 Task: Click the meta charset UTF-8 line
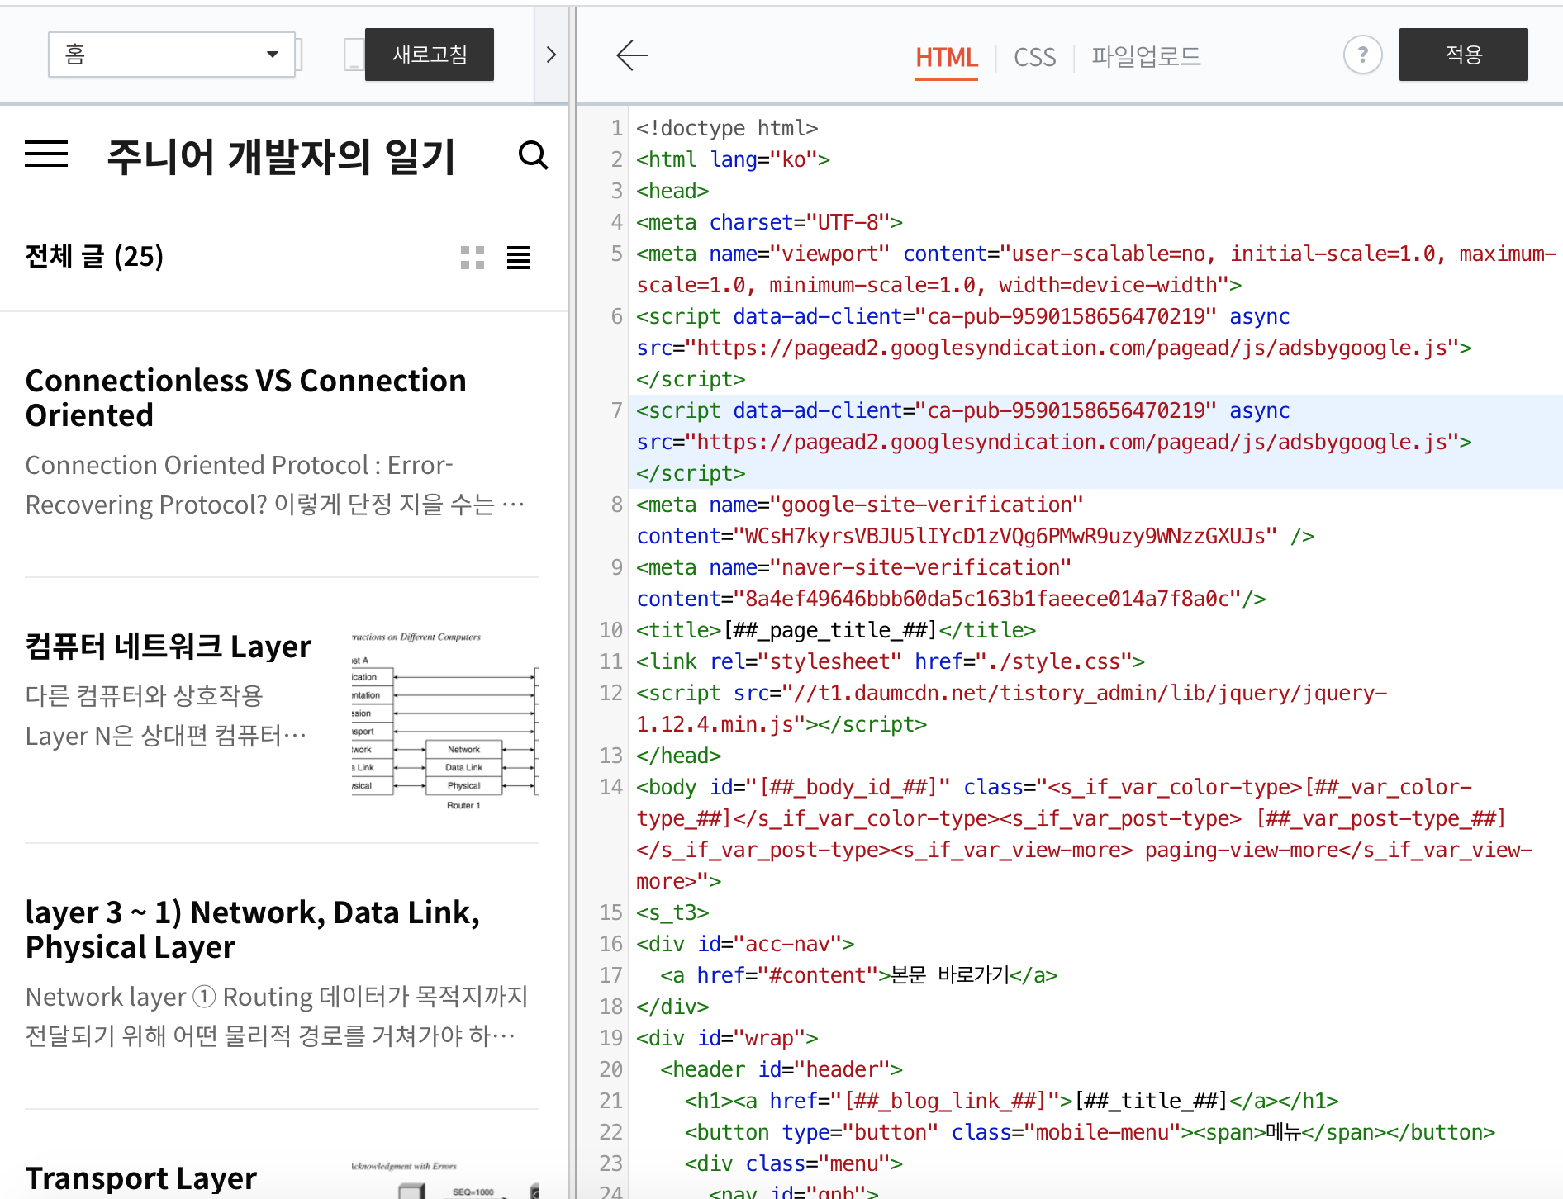769,222
